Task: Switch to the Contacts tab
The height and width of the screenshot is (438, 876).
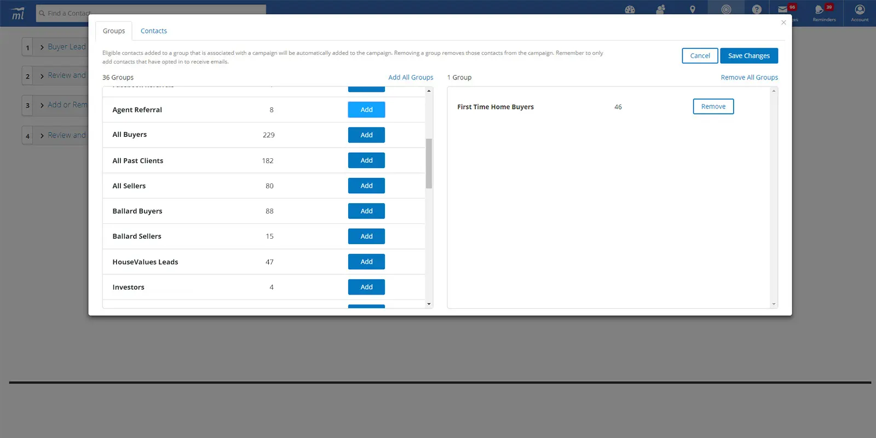Action: point(154,31)
